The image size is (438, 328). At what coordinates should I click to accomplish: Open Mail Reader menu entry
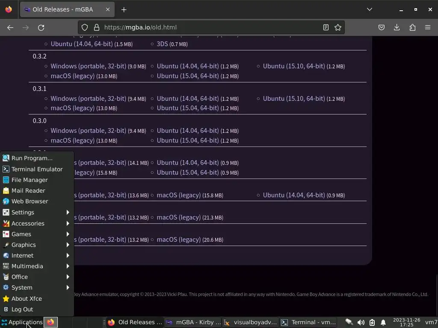pos(37,190)
